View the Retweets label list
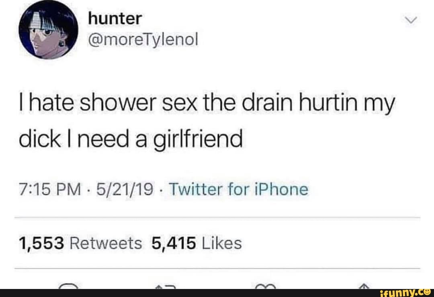The height and width of the screenshot is (297, 434). click(x=106, y=243)
